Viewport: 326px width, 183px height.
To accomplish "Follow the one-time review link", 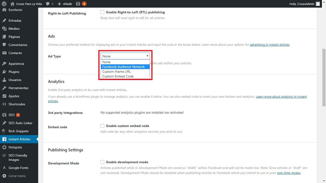I will pyautogui.click(x=289, y=173).
